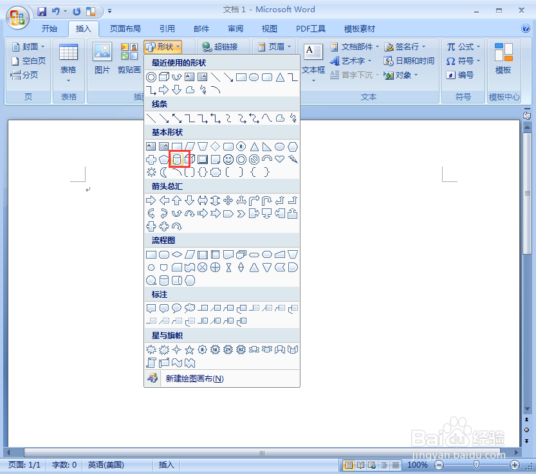536x474 pixels.
Task: Click 日期和时间 button
Action: tap(409, 61)
